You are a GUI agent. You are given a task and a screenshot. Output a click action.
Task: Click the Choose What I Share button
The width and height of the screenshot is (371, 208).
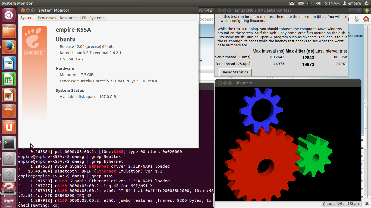pos(341,204)
